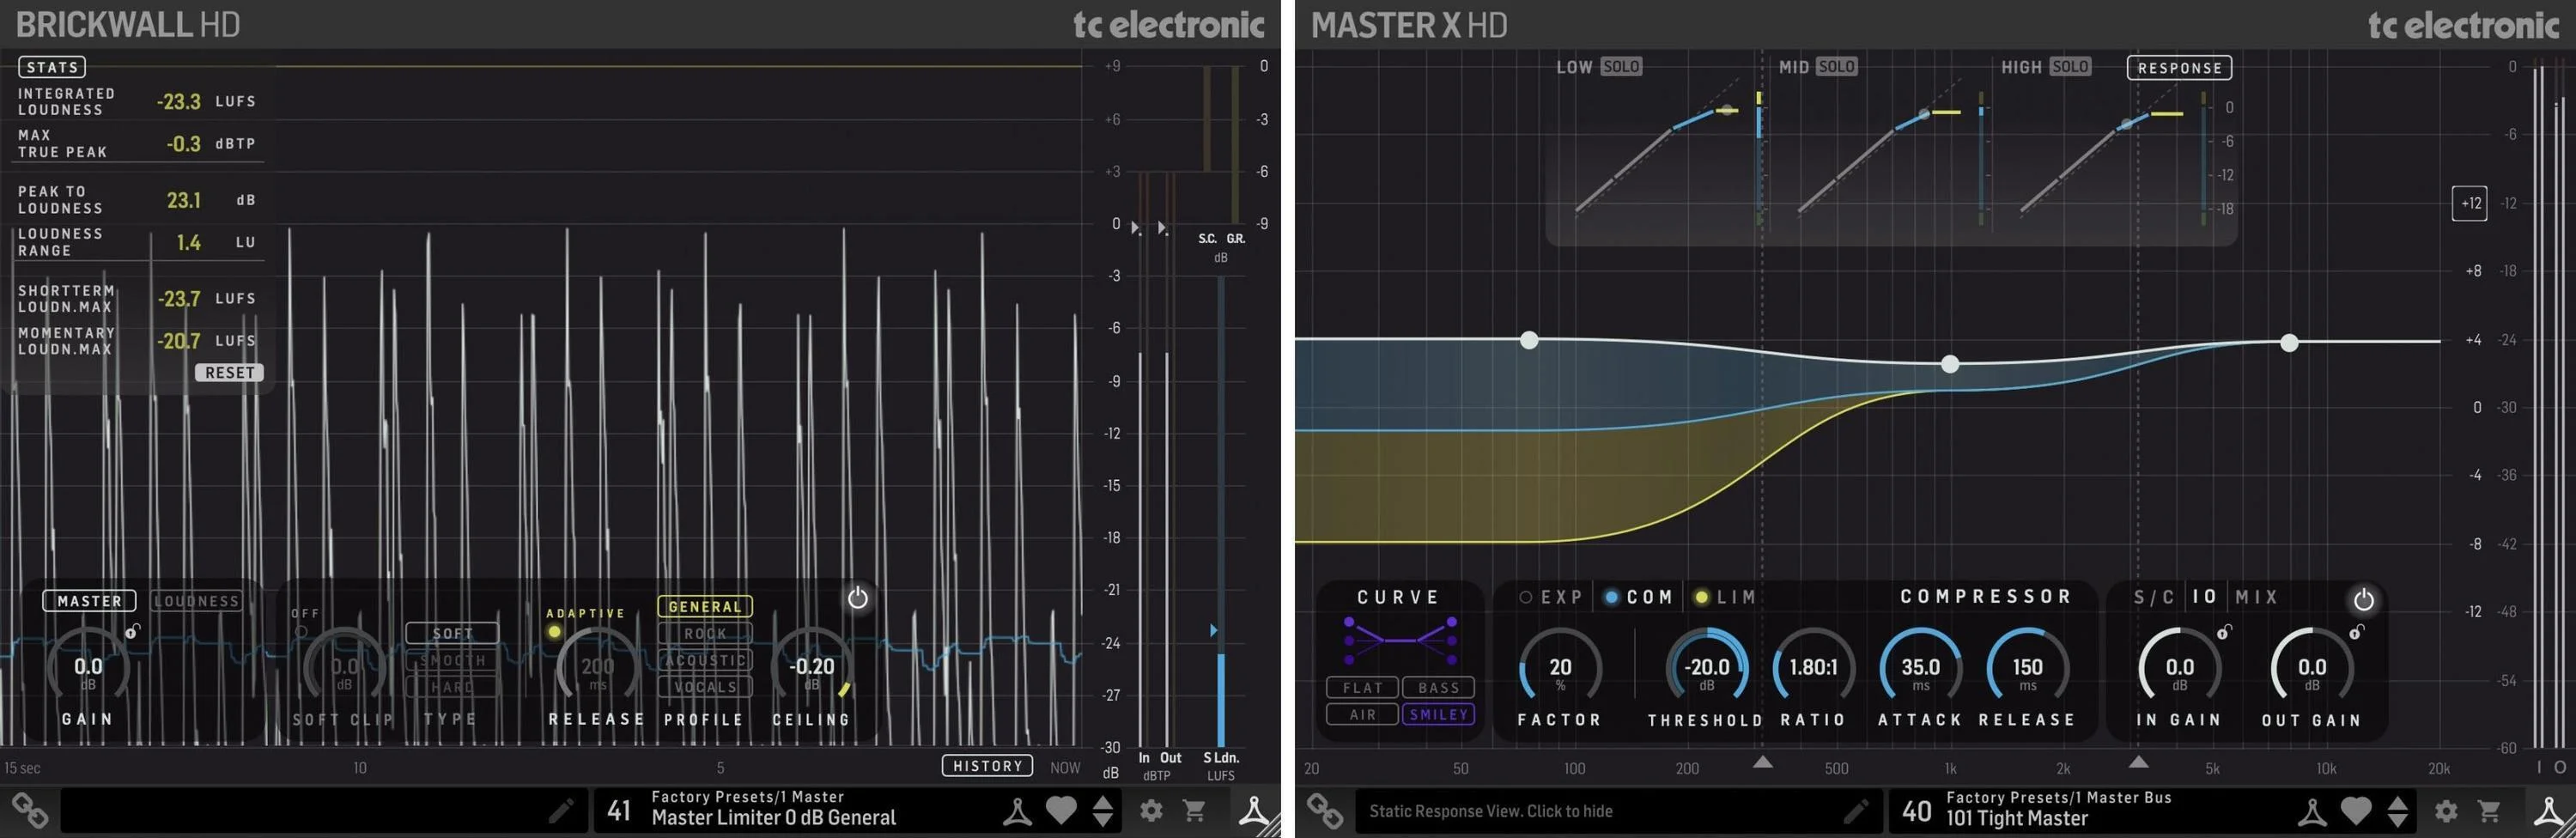Solo the LOW band

(1620, 66)
